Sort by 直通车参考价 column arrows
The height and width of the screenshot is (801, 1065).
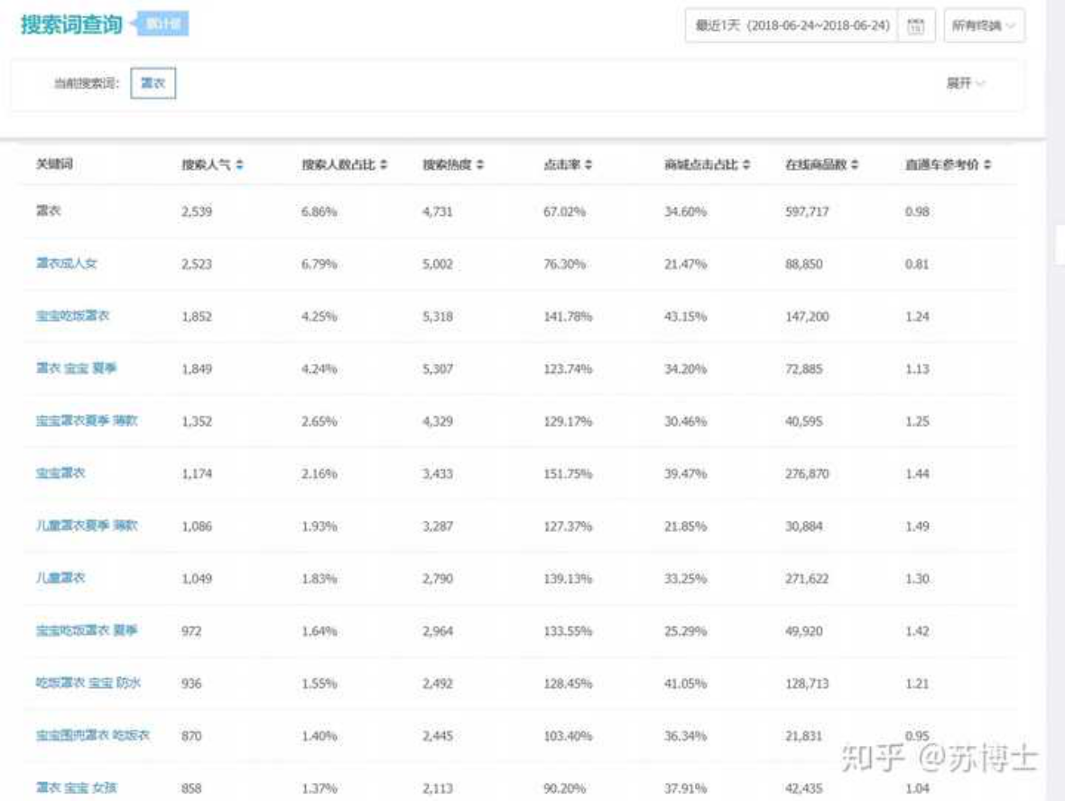coord(986,164)
